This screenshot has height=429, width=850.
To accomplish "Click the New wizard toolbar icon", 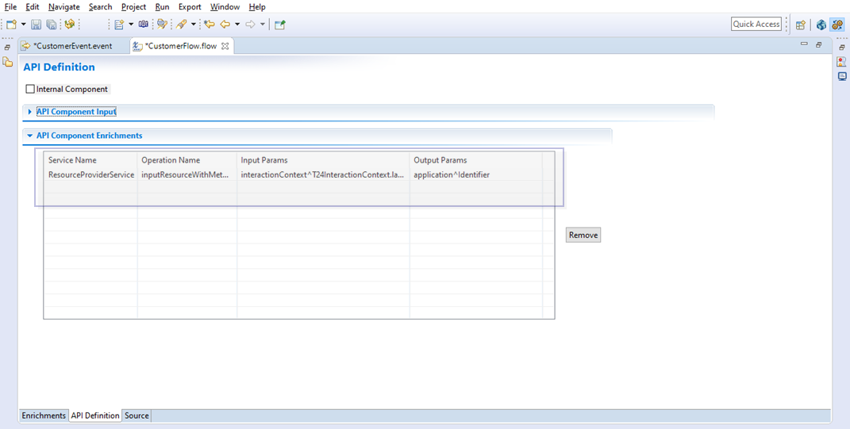I will pos(11,25).
